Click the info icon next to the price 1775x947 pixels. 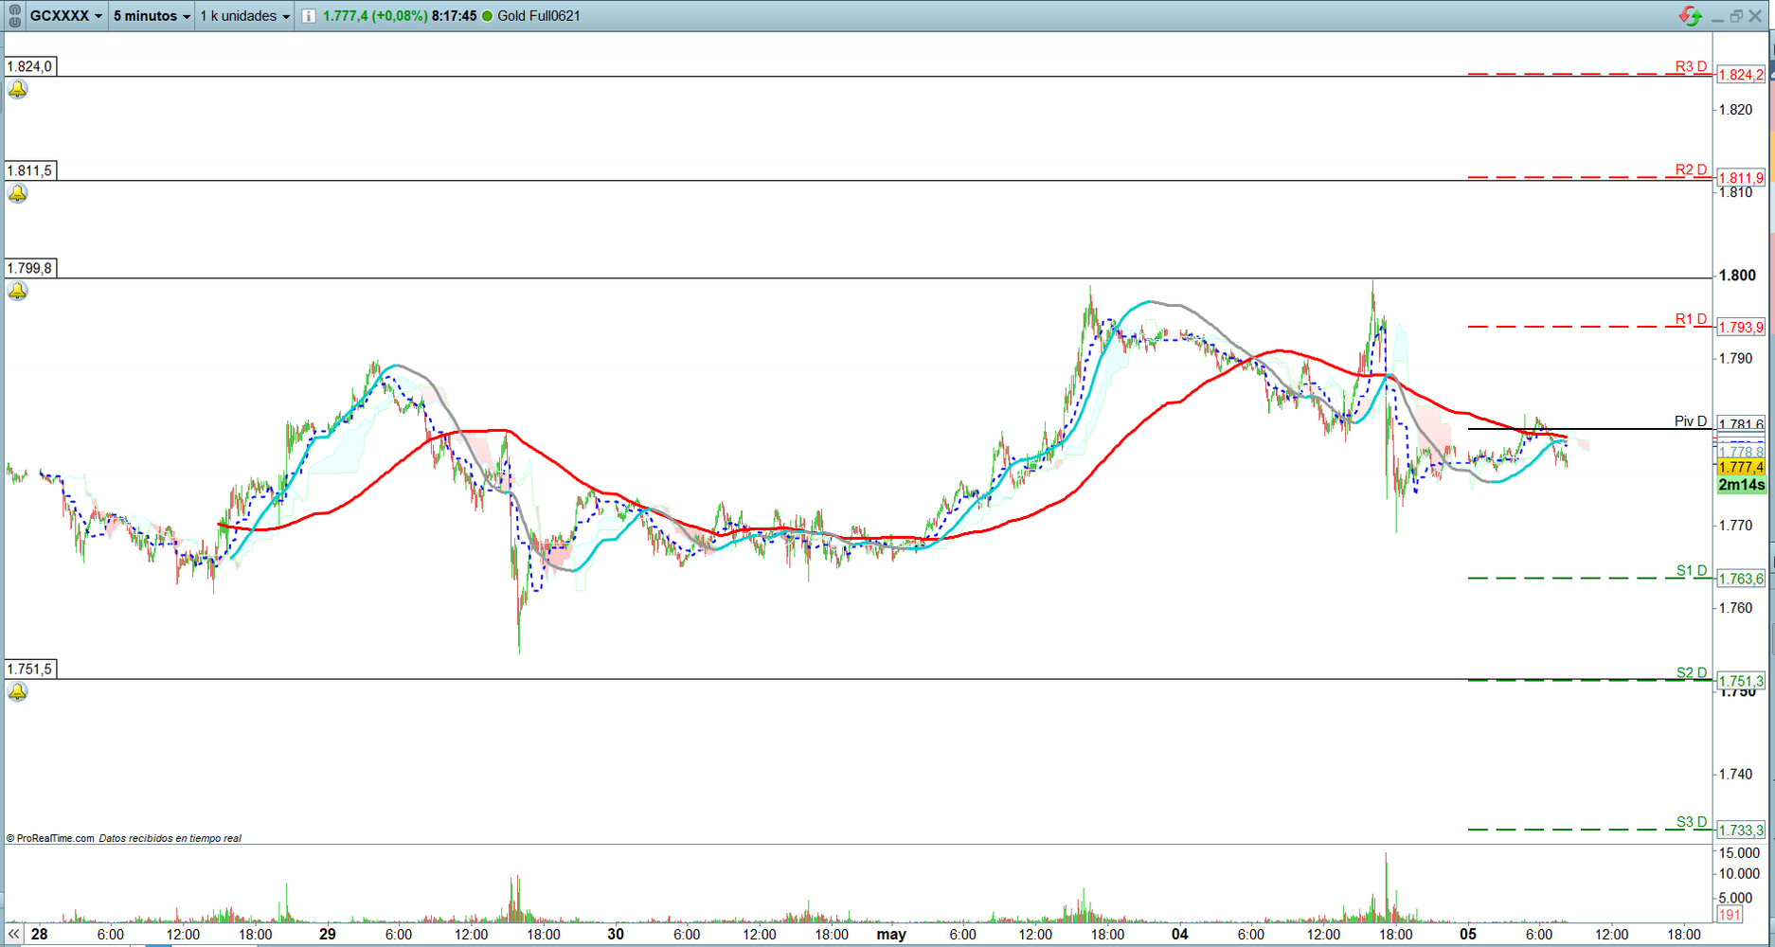coord(309,16)
